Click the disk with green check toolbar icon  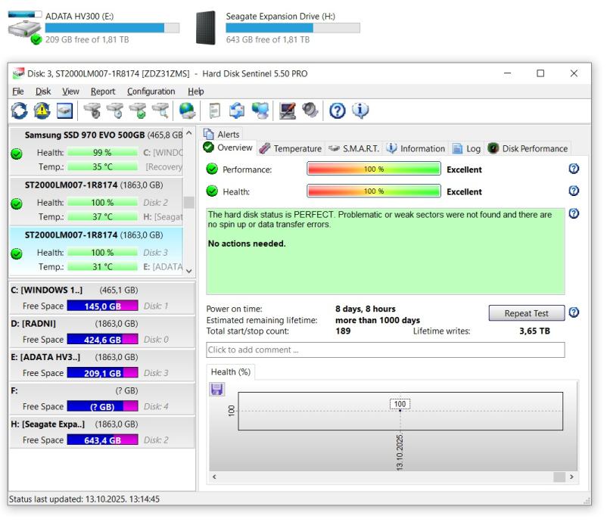pyautogui.click(x=138, y=110)
